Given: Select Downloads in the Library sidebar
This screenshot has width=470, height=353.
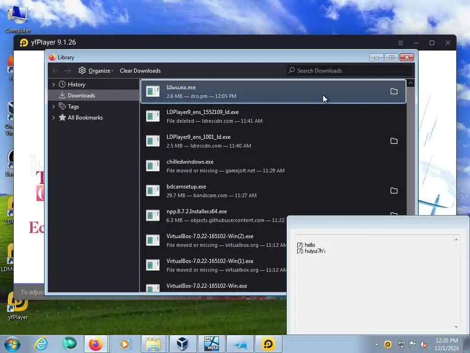Looking at the screenshot, I should (94, 95).
